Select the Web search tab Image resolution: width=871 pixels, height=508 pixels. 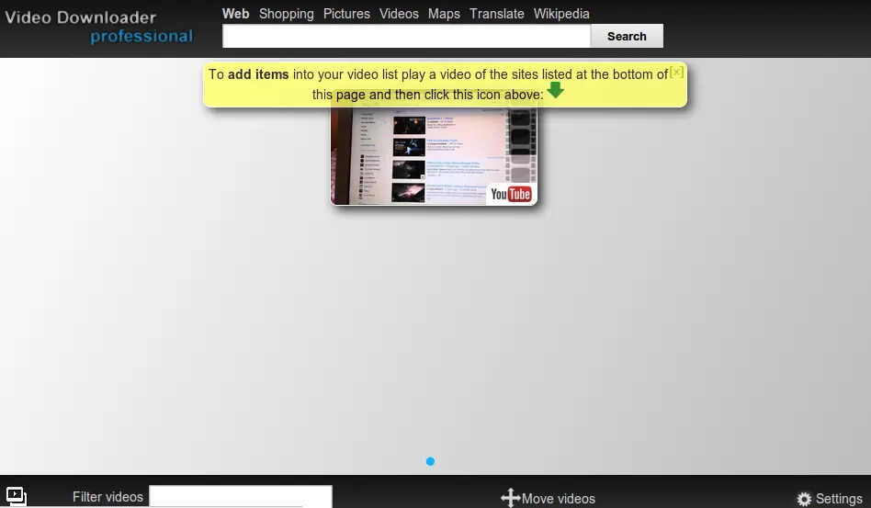[235, 14]
